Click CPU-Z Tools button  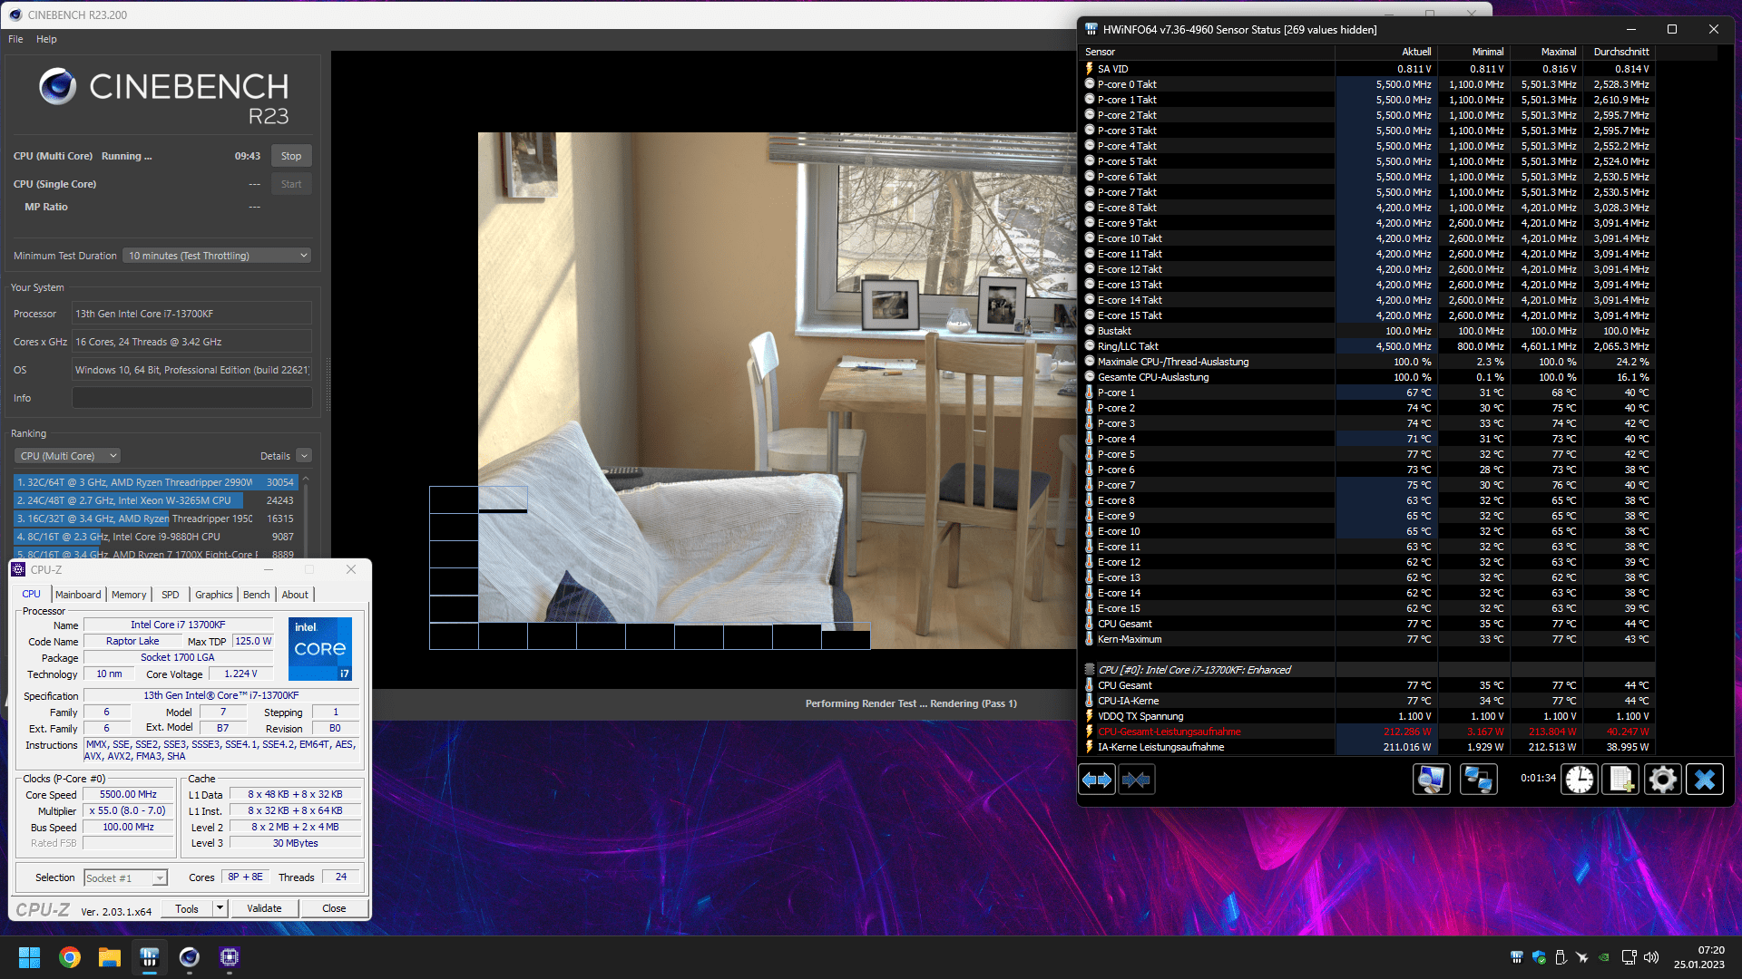click(x=187, y=908)
